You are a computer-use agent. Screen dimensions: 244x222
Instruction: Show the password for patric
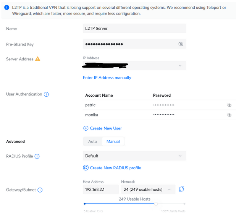229,105
